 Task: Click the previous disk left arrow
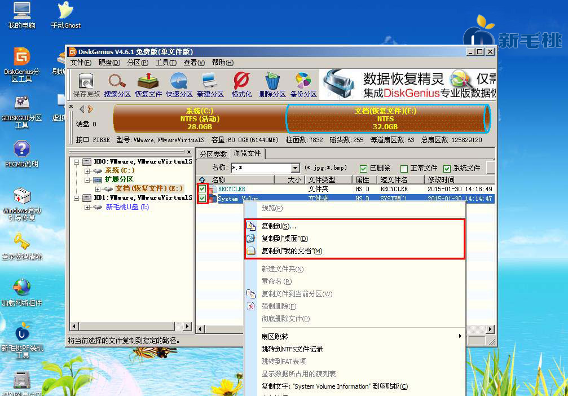coord(82,109)
